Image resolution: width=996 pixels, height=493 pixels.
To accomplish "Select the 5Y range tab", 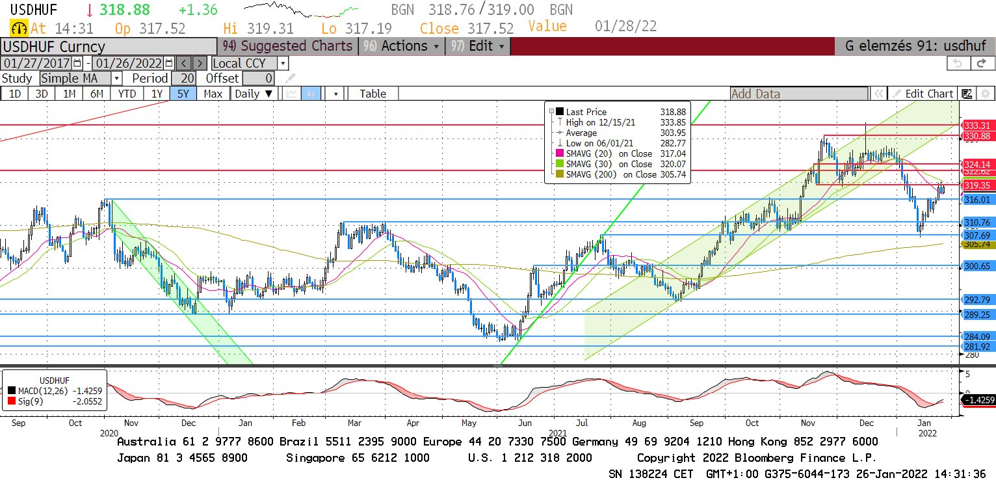I will (x=183, y=94).
